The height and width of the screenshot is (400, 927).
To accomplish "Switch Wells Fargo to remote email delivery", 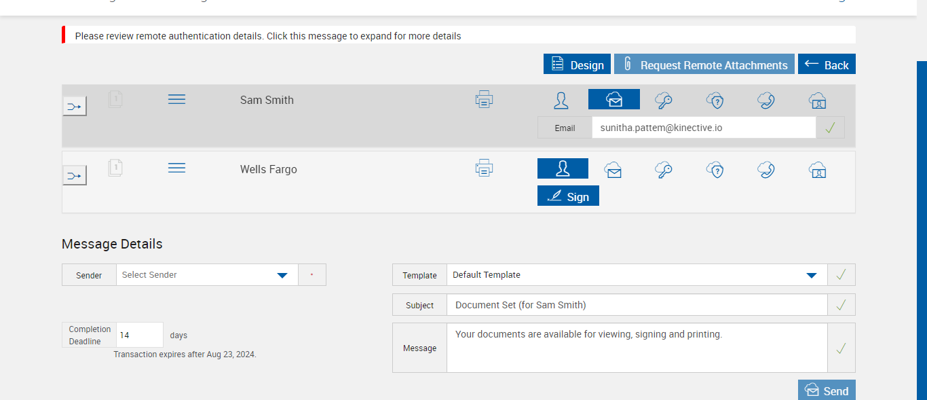I will [x=613, y=170].
